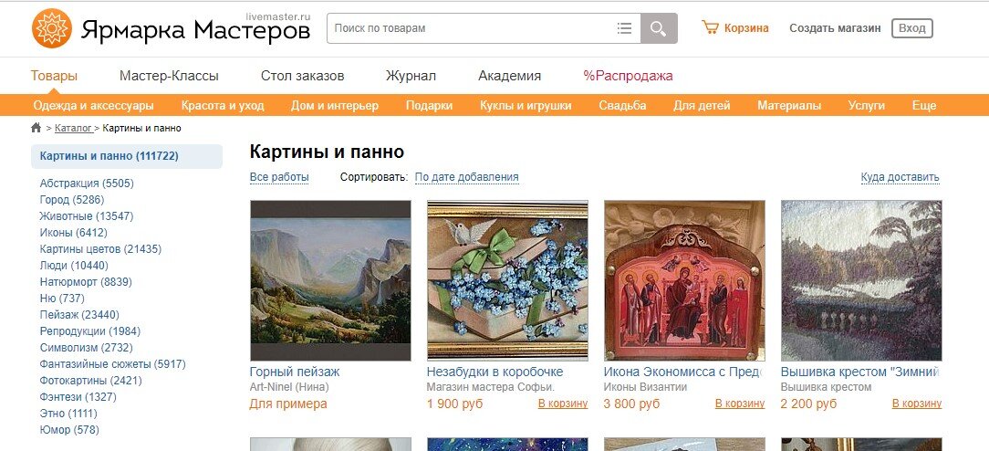This screenshot has width=989, height=451.
Task: Open the Икона Экономисса product image
Action: click(x=684, y=280)
